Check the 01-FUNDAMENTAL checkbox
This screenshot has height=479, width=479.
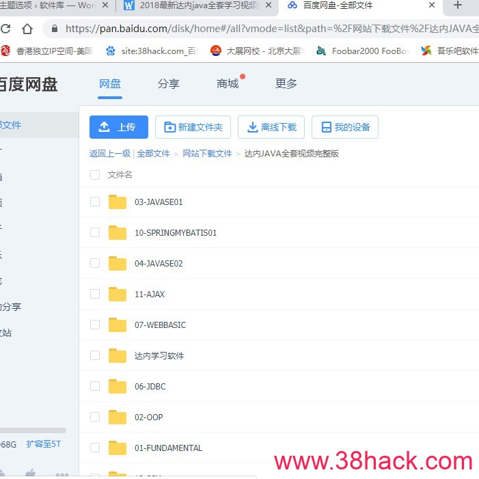95,448
